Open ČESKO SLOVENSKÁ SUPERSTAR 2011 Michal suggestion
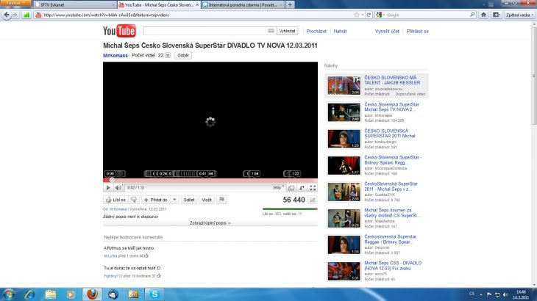This screenshot has height=301, width=537. coord(389,133)
